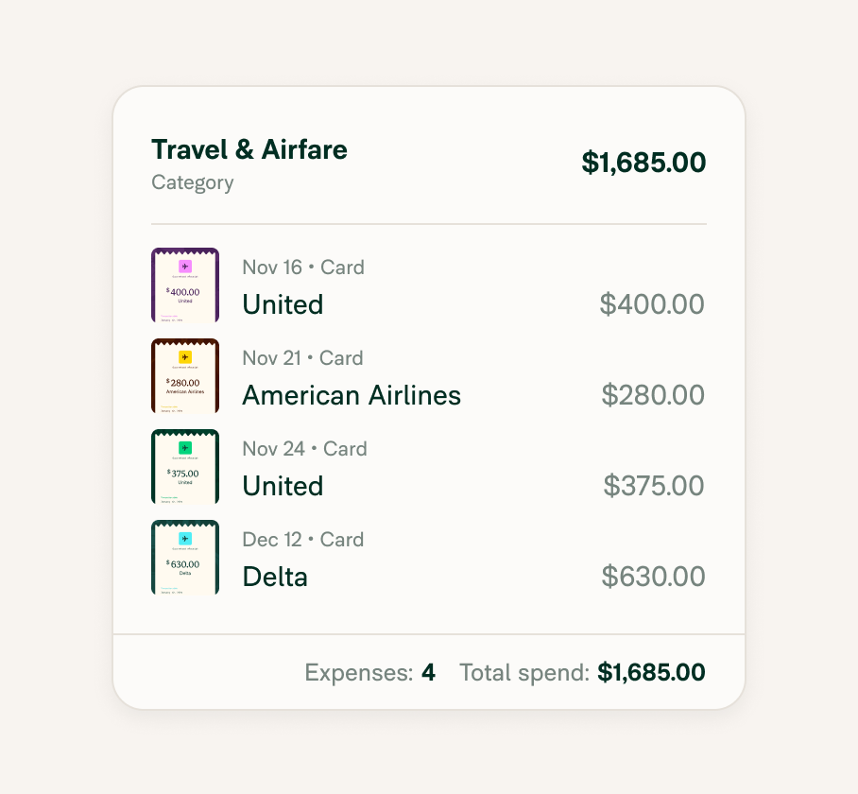The image size is (858, 794).
Task: Click the $1,685.00 category total in header
Action: 643,163
